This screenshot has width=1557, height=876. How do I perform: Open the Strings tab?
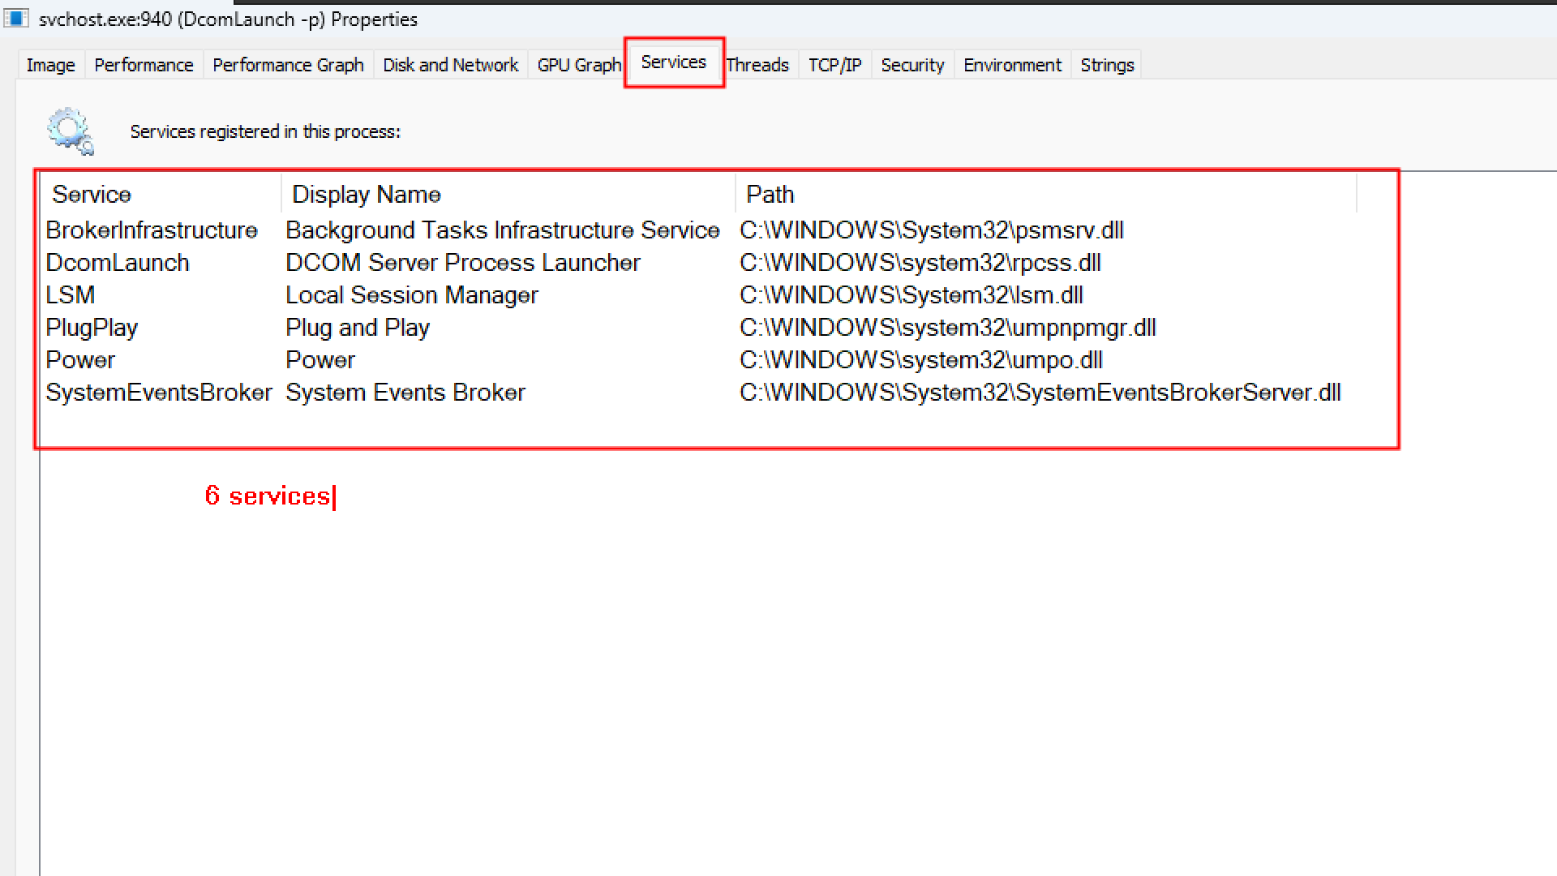pyautogui.click(x=1107, y=65)
